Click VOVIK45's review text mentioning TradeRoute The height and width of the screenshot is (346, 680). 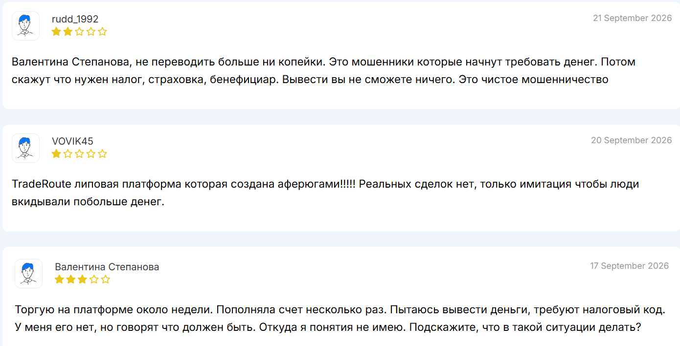tap(325, 193)
